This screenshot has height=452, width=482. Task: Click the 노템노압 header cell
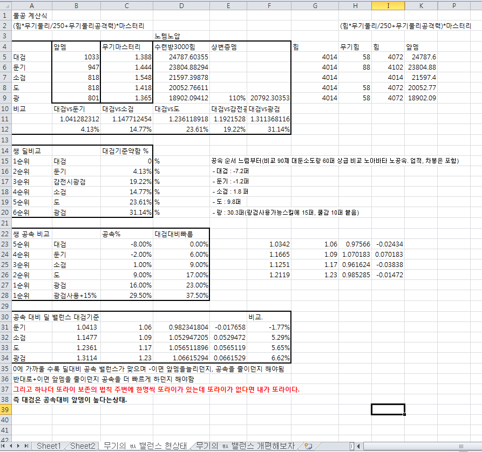[x=181, y=36]
